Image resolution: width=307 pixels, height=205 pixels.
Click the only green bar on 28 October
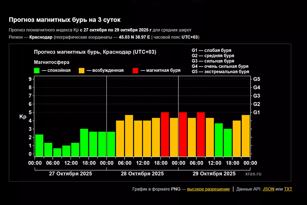tap(111, 144)
